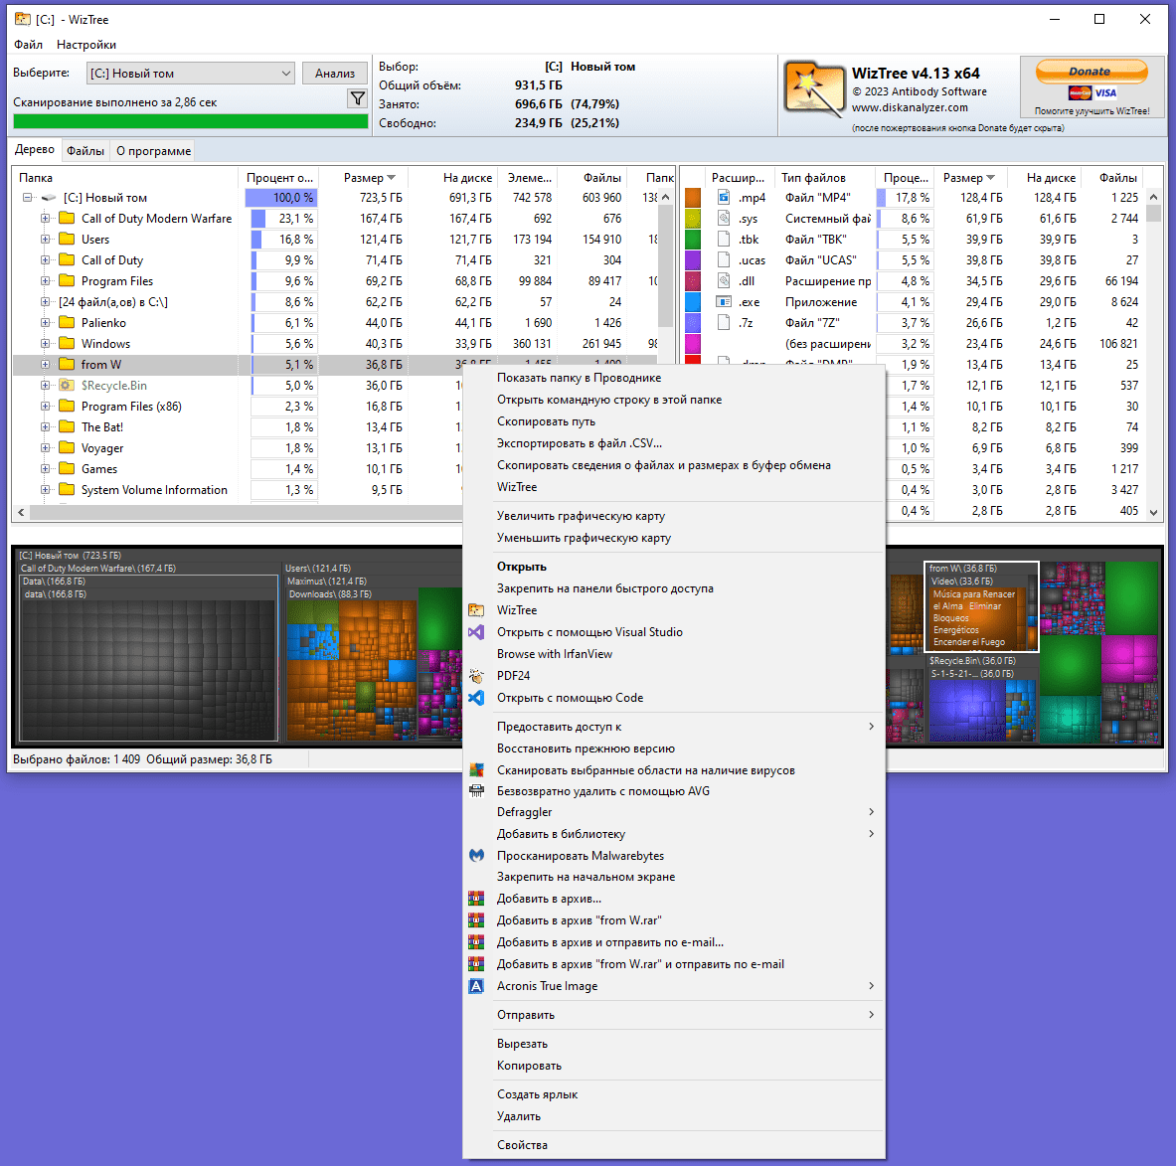1176x1166 pixels.
Task: Click the $Recycle.Bin folder icon
Action: 67,386
